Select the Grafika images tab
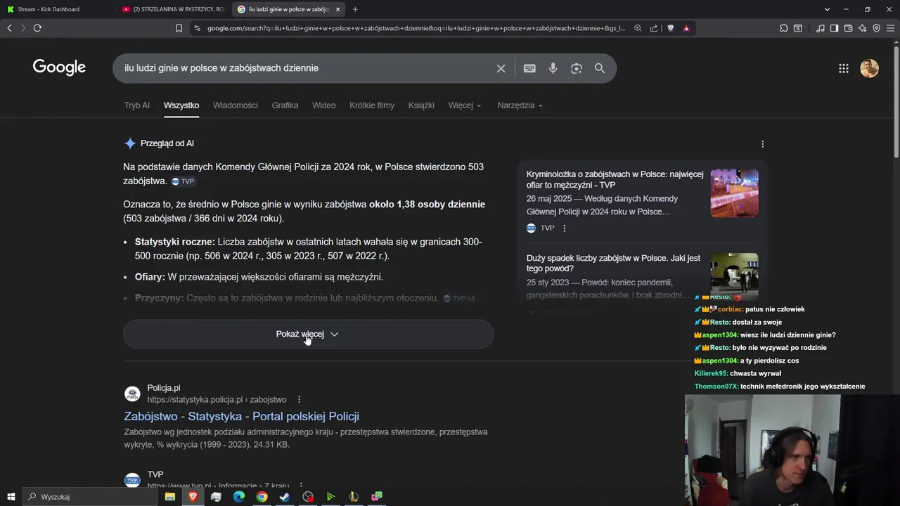Screen dimensions: 900x506 (x=285, y=105)
